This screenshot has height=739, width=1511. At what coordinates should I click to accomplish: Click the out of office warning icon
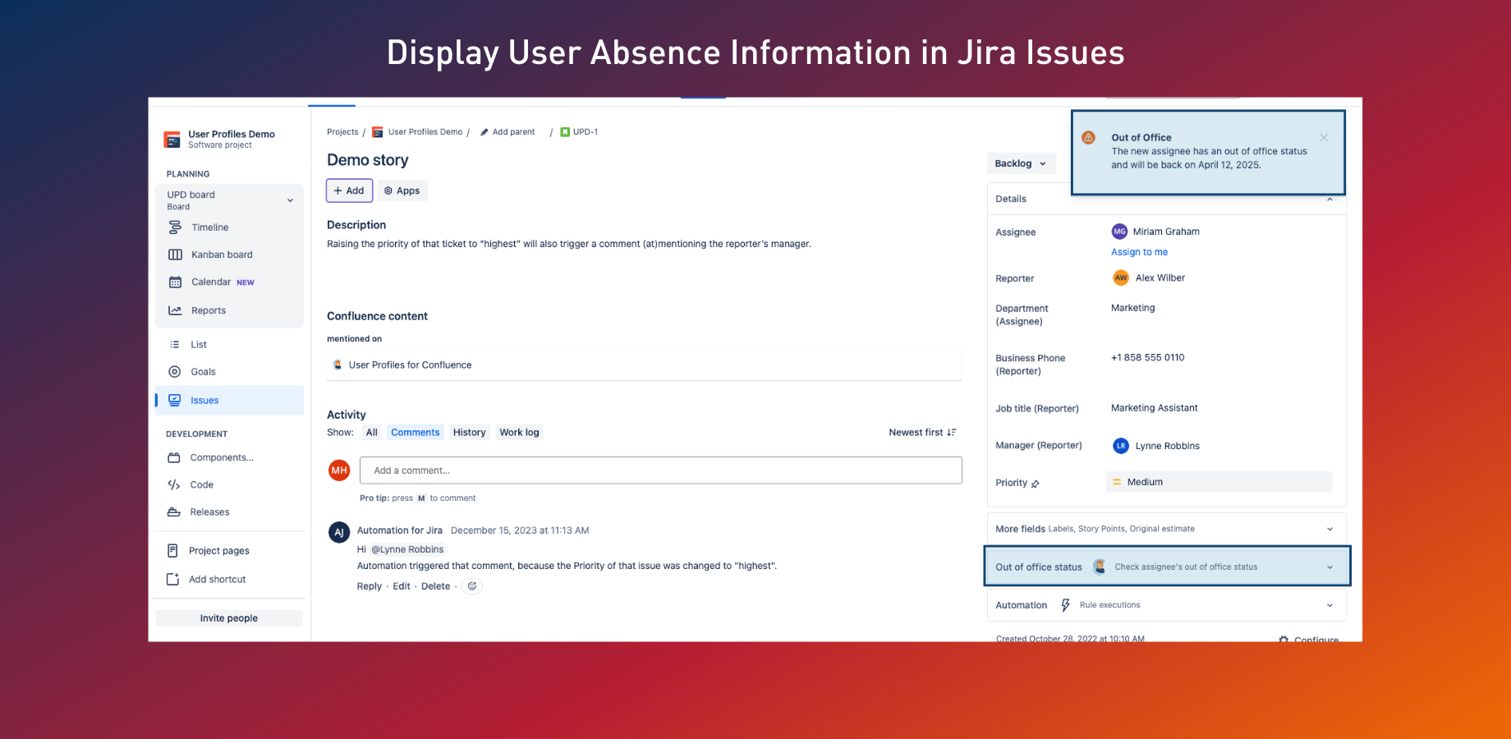point(1088,137)
